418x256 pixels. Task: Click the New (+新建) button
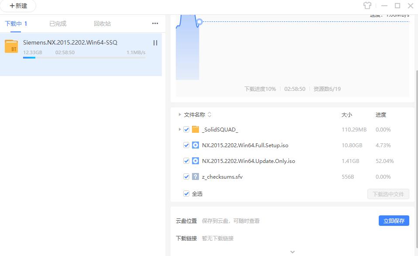[x=18, y=6]
